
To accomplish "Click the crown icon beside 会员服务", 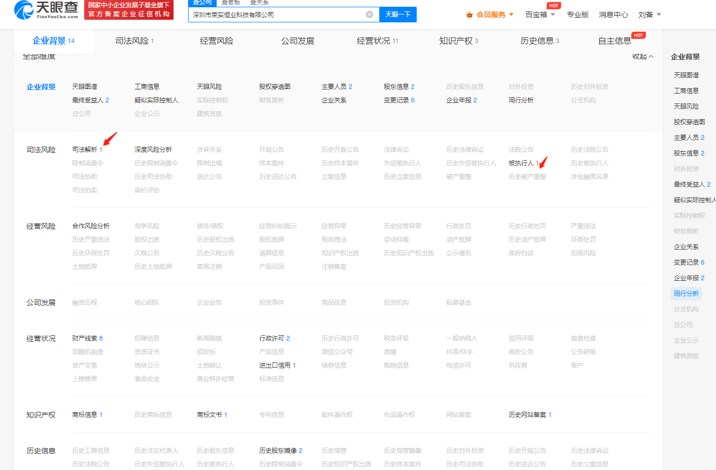I will pyautogui.click(x=470, y=15).
